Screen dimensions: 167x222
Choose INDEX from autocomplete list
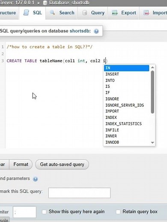pos(126,117)
